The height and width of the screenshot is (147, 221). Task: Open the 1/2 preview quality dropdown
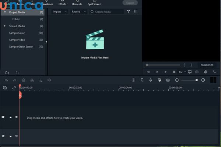click(x=182, y=72)
